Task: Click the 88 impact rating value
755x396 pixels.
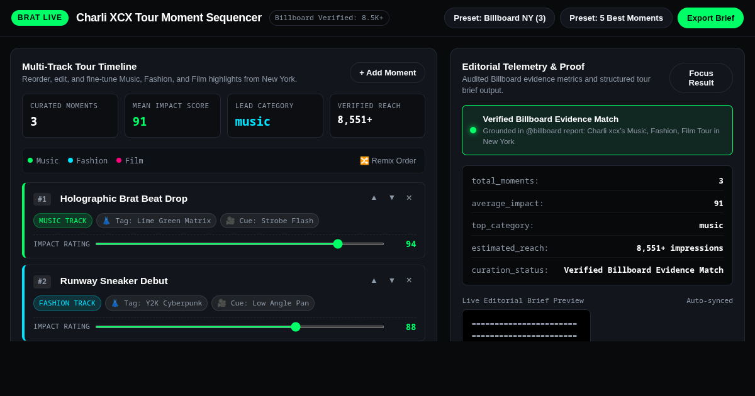Action: 411,327
